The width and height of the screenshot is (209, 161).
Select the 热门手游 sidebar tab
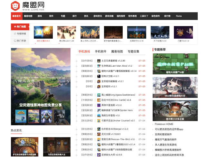point(20,41)
